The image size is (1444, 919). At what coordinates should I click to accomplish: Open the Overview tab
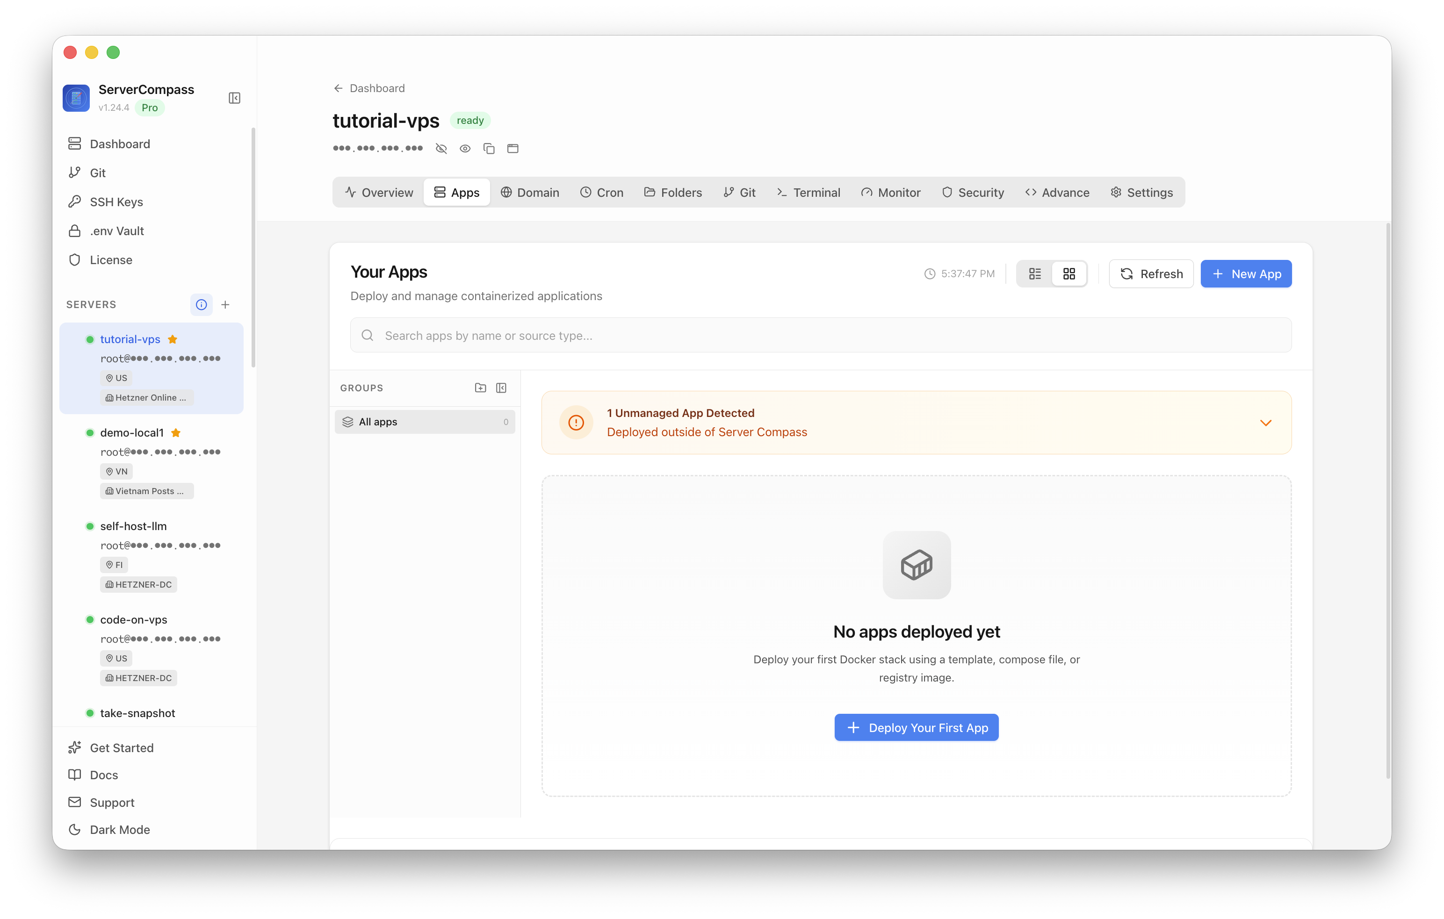[x=379, y=193]
